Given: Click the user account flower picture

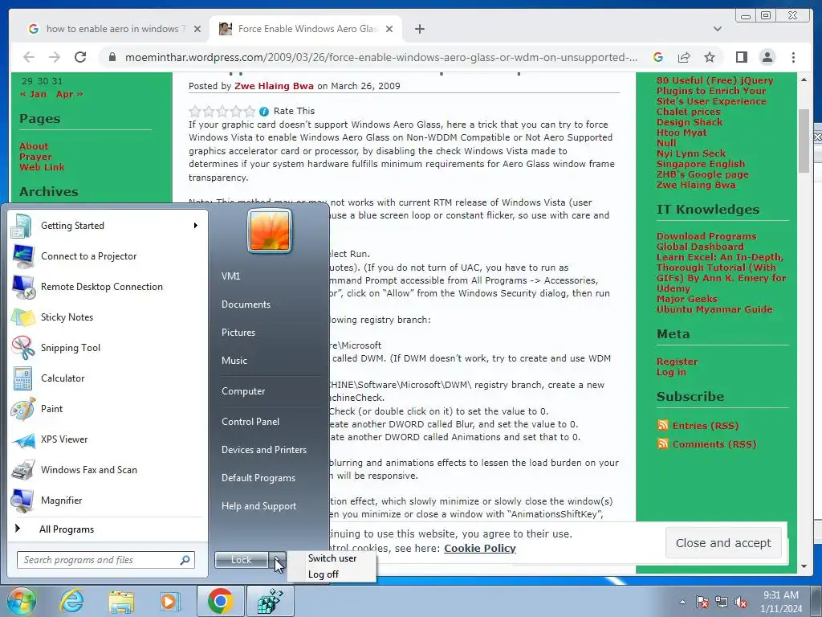Looking at the screenshot, I should pyautogui.click(x=270, y=231).
